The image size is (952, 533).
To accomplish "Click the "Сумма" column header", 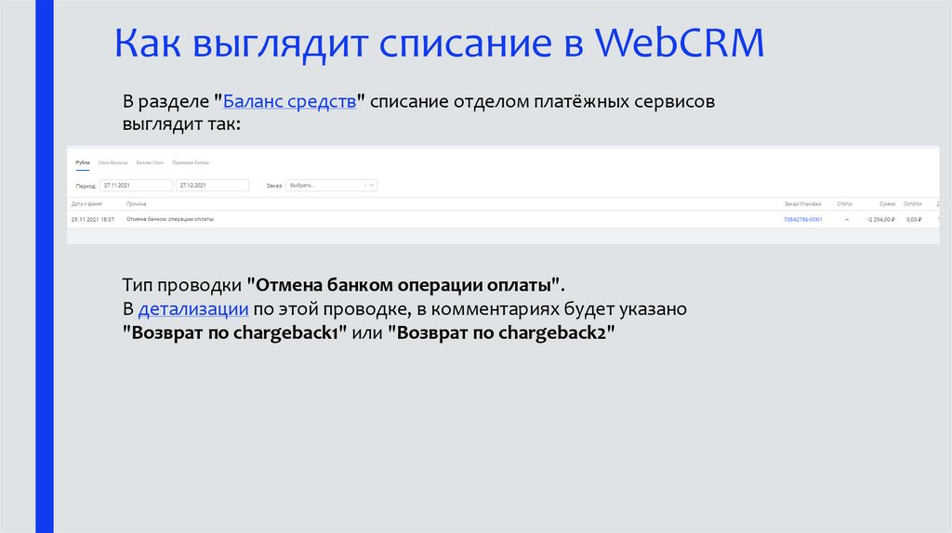I will click(887, 203).
